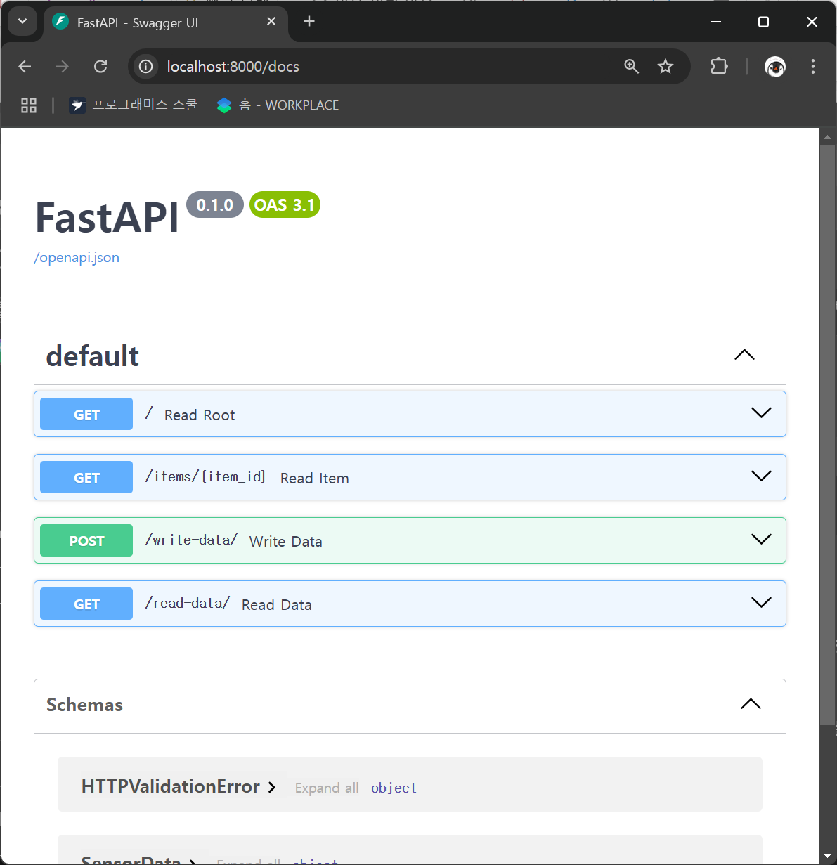Click the scrollbar up arrow
This screenshot has height=865, width=837.
827,137
